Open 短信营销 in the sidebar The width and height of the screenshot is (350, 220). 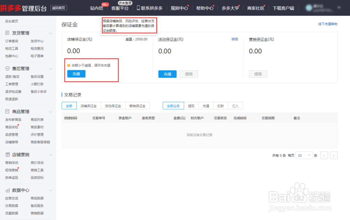click(x=12, y=170)
